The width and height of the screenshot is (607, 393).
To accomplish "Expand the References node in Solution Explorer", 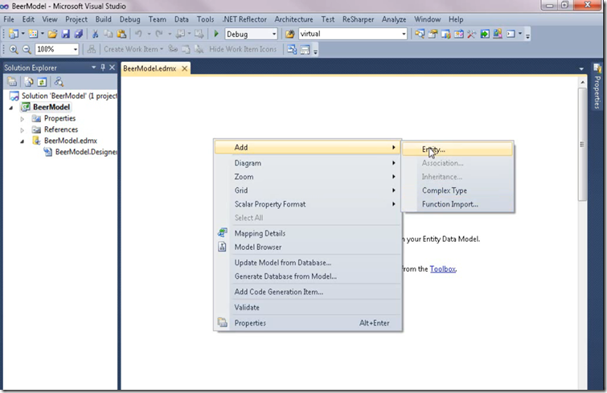I will point(22,130).
